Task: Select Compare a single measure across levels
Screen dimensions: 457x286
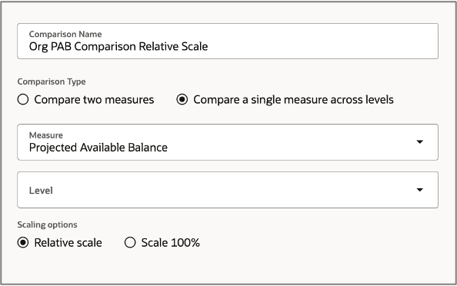Action: point(182,100)
